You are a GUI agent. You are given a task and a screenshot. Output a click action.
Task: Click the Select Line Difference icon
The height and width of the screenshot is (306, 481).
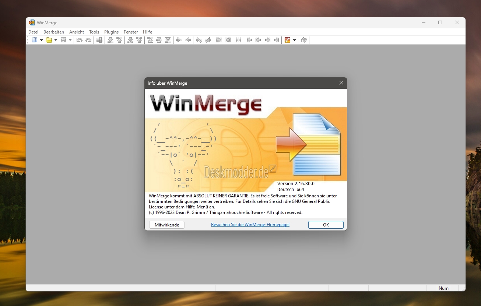(99, 40)
